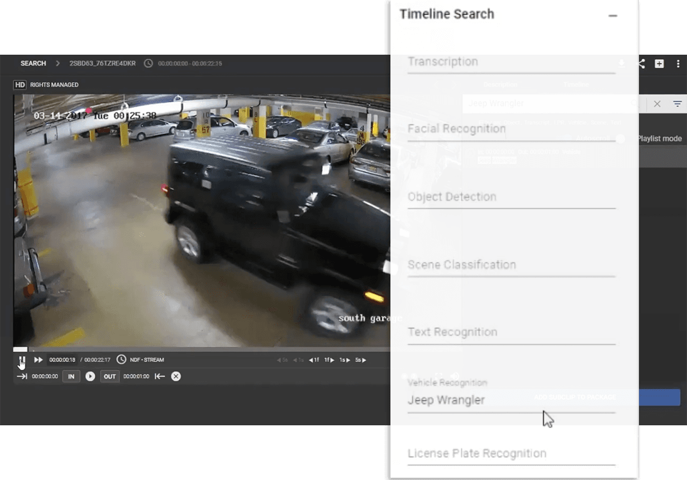Skip forward five seconds
This screenshot has width=687, height=480.
point(361,360)
